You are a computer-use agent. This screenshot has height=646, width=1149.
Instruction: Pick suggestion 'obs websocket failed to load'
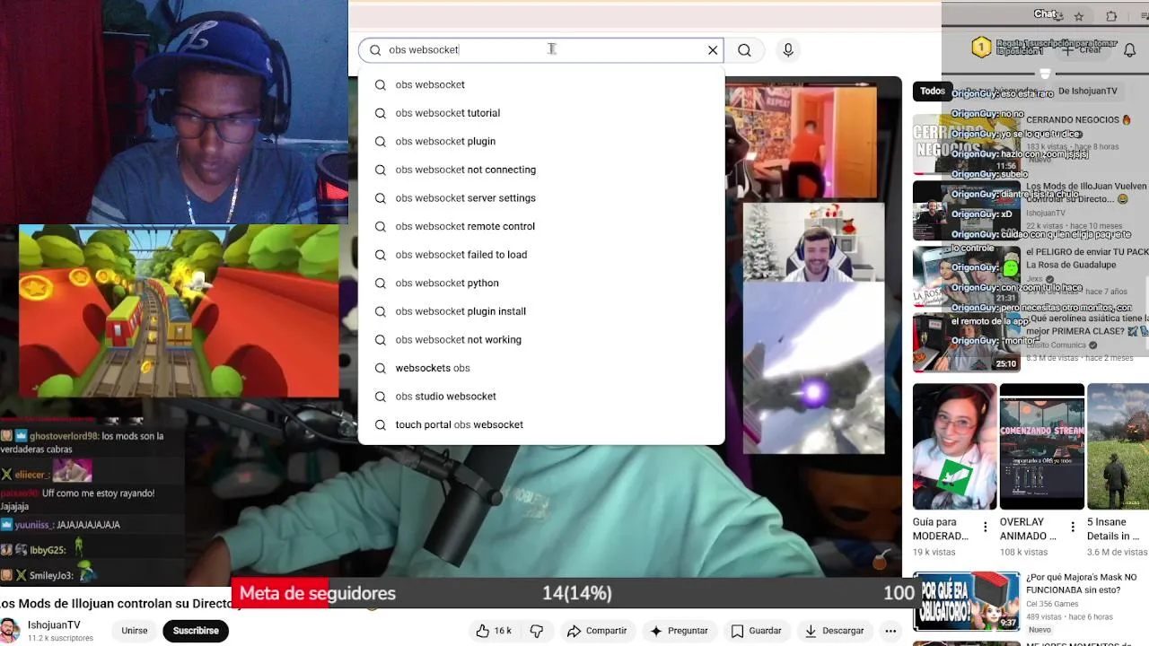(541, 255)
